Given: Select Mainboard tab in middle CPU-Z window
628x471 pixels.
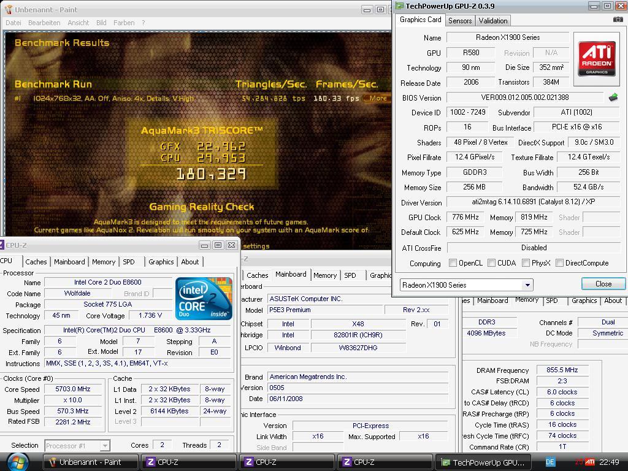Looking at the screenshot, I should [291, 274].
